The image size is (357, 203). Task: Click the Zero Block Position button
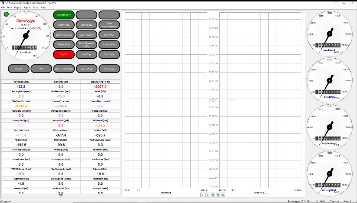point(109,25)
